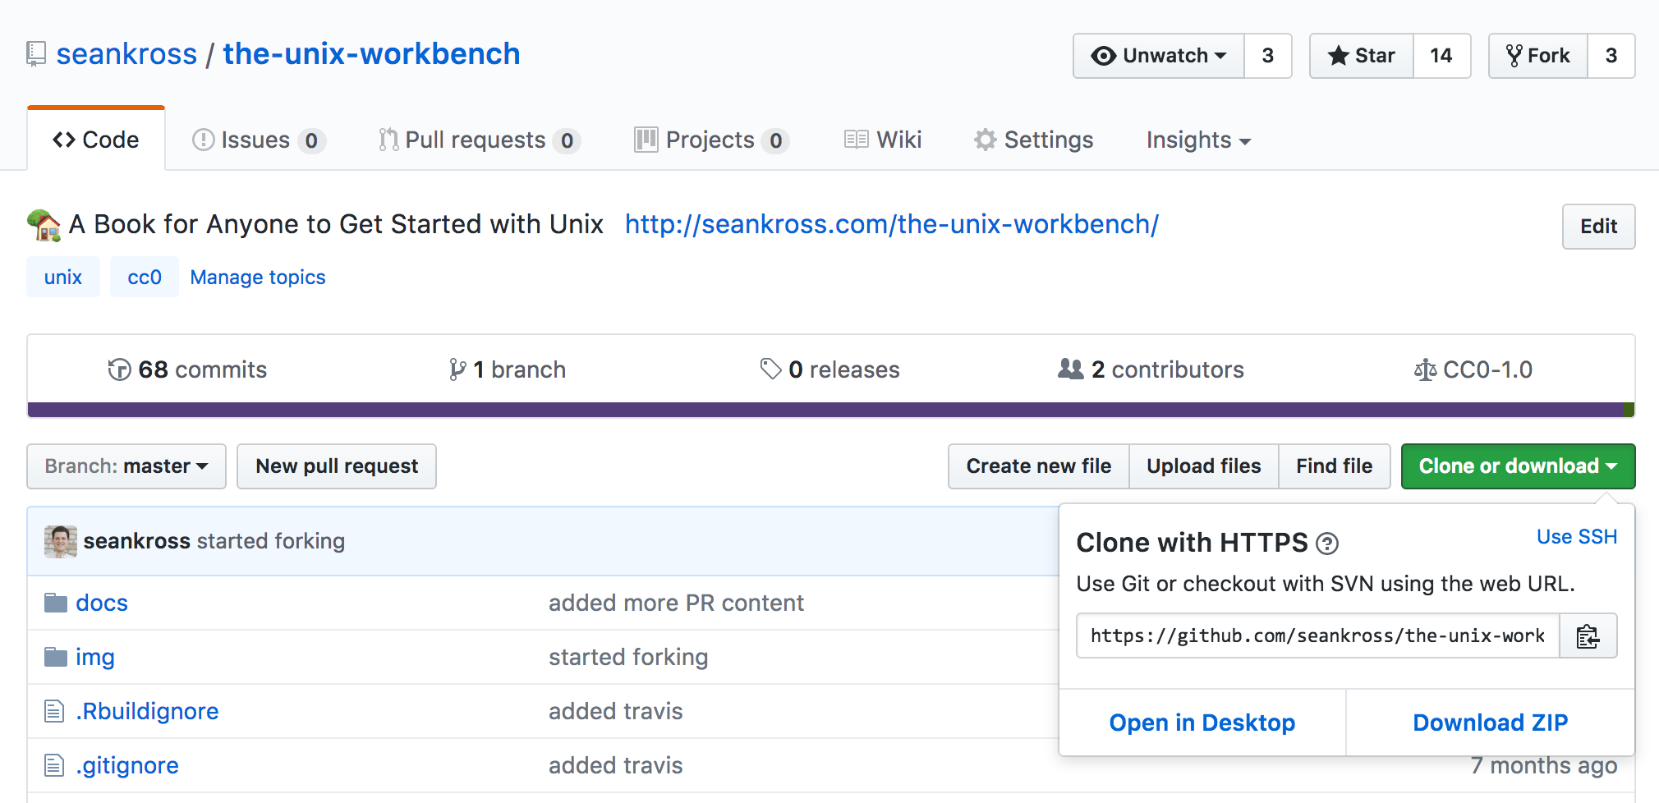Expand the Branch: master selector

click(x=126, y=466)
